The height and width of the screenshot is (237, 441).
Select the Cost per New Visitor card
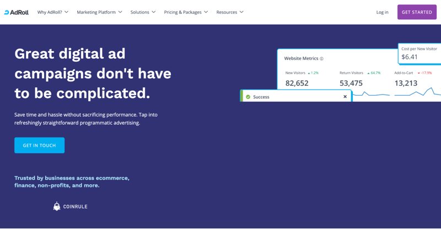tap(420, 53)
